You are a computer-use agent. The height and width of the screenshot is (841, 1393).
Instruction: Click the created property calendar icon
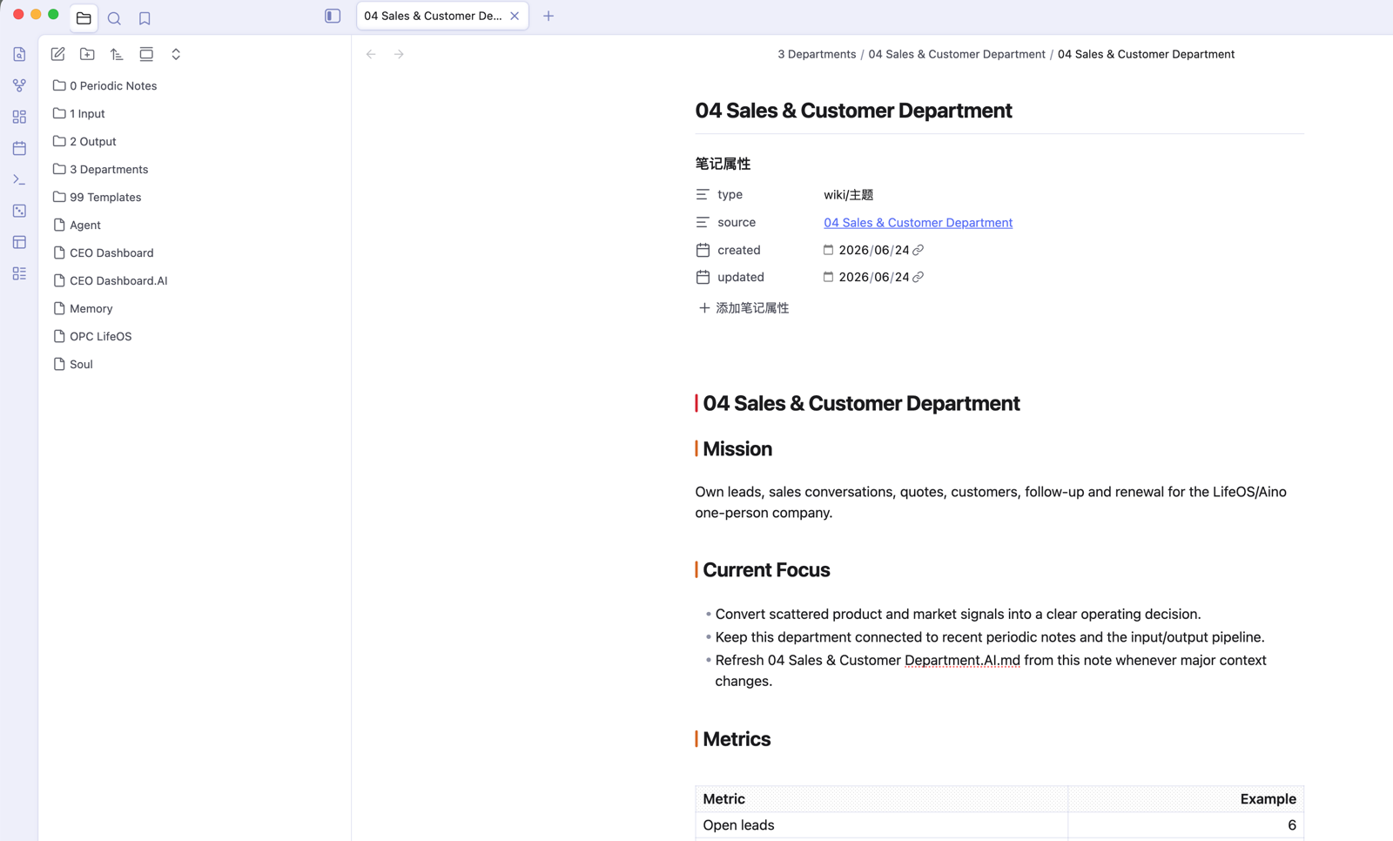[703, 250]
